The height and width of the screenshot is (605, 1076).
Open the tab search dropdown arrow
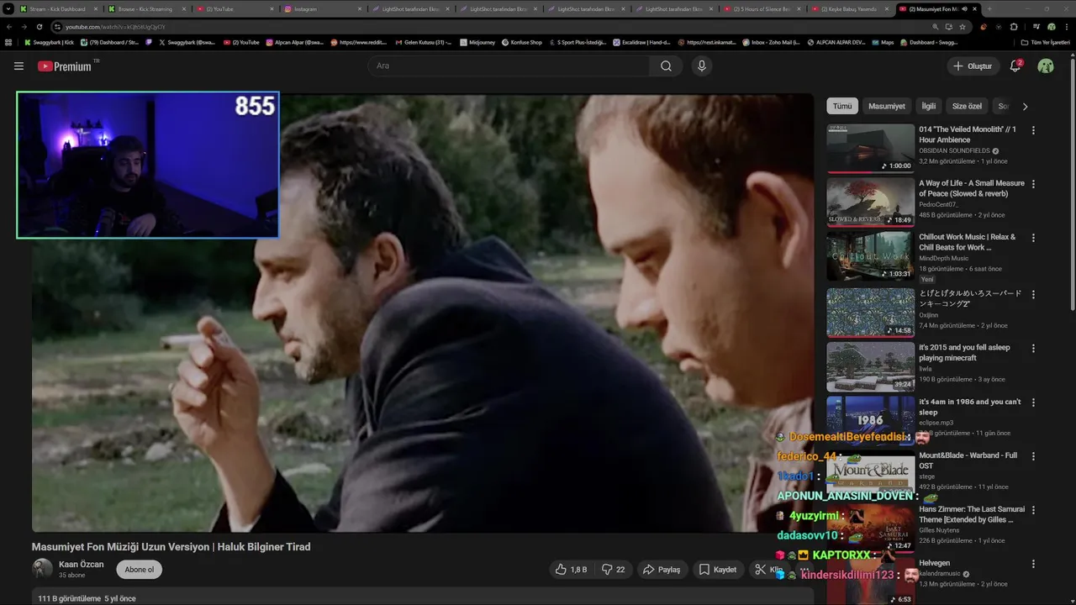pyautogui.click(x=8, y=9)
